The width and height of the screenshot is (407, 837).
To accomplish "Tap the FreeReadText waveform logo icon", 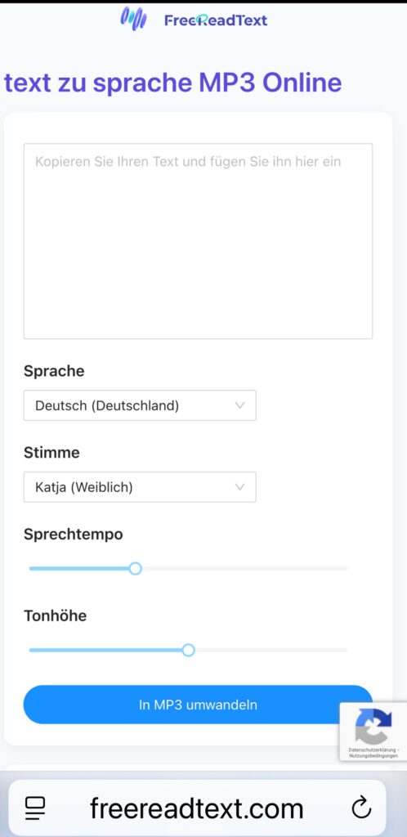I will [133, 19].
